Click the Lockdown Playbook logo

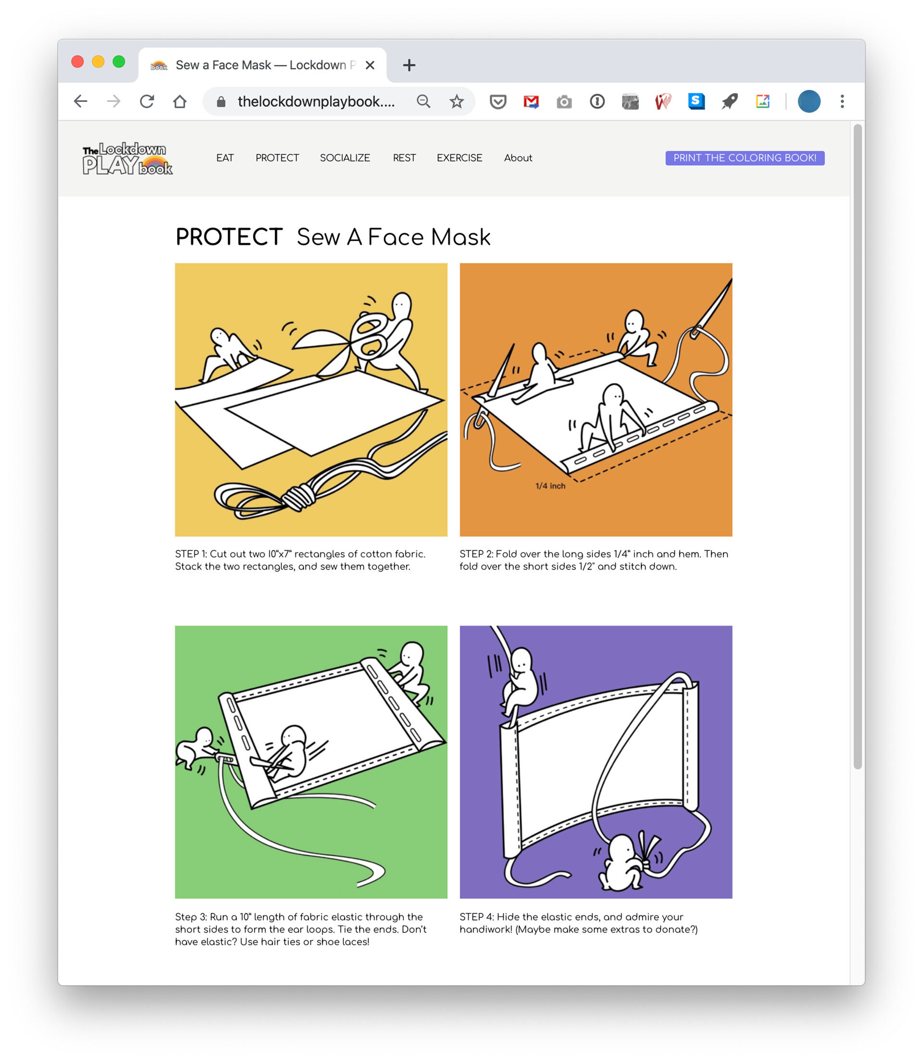127,159
